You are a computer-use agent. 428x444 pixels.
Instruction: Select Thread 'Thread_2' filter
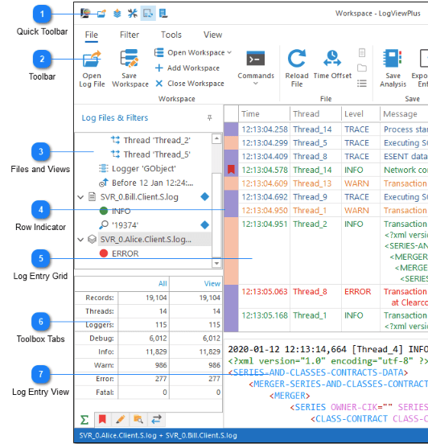click(x=150, y=140)
